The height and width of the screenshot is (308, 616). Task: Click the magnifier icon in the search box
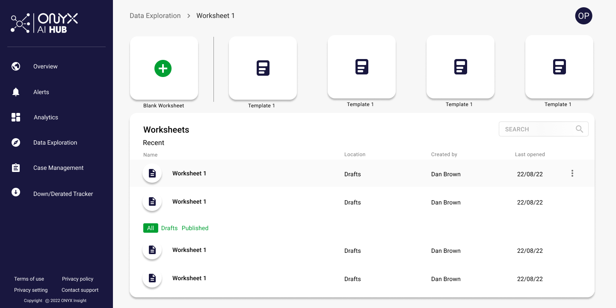[580, 129]
